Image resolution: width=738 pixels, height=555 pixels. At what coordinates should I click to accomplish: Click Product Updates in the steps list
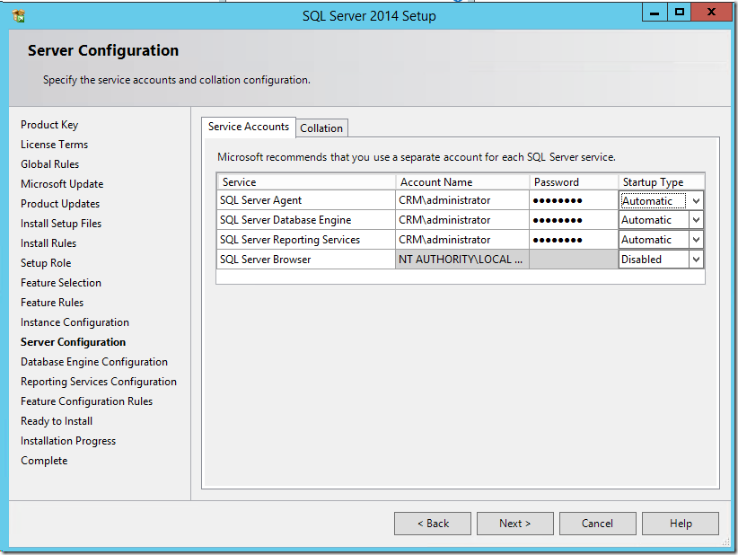pos(60,204)
